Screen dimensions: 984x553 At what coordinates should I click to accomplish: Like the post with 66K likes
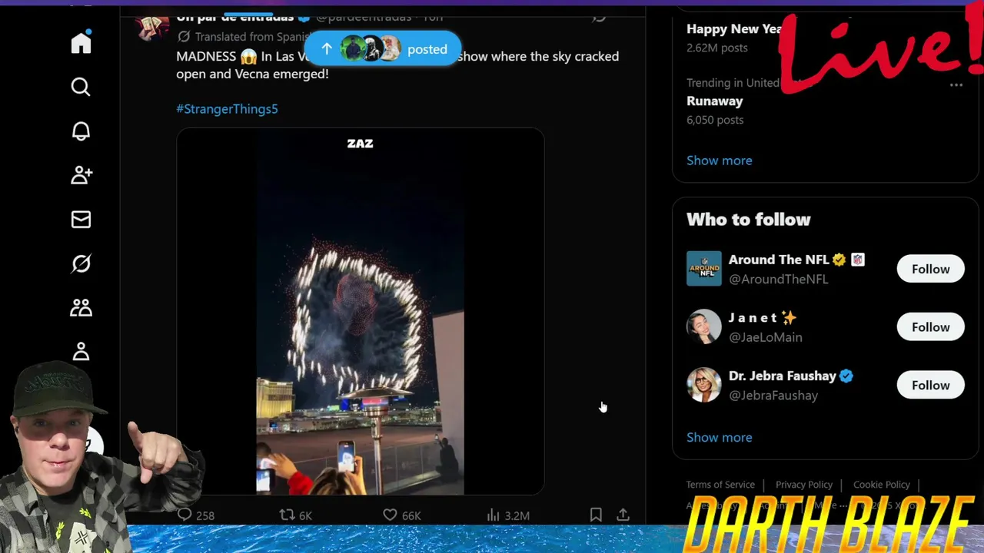(x=401, y=515)
